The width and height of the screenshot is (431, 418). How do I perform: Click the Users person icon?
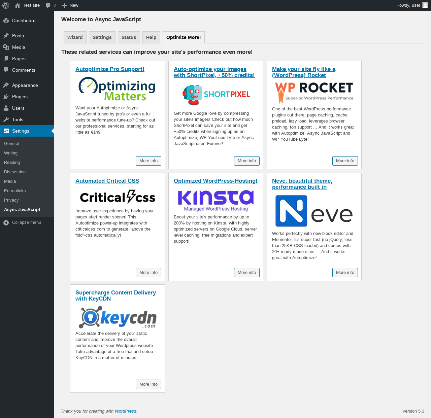point(6,108)
